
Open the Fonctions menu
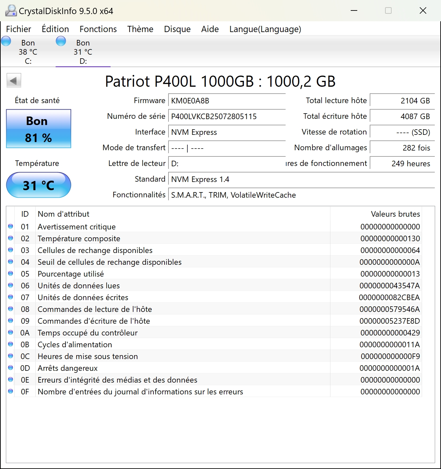click(x=98, y=29)
